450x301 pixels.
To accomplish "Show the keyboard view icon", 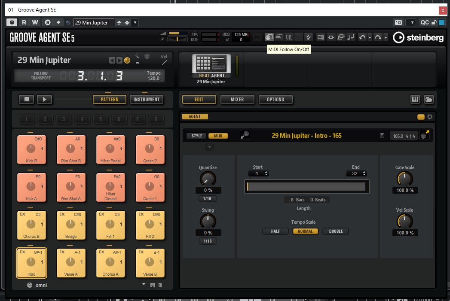I will point(415,100).
